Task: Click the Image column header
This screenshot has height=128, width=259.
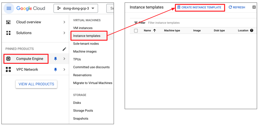Action: pyautogui.click(x=197, y=31)
